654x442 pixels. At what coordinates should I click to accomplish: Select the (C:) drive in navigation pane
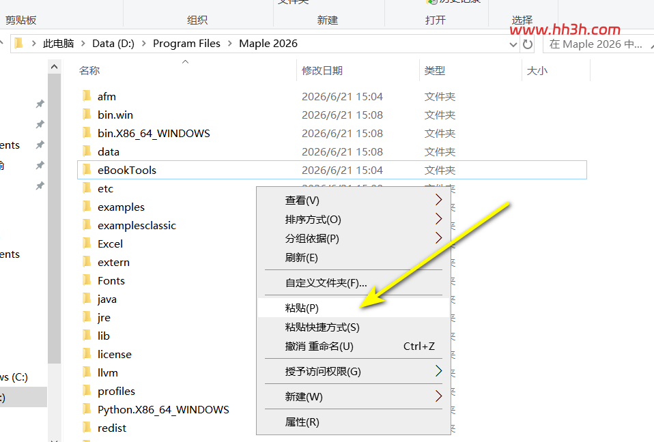pyautogui.click(x=14, y=377)
